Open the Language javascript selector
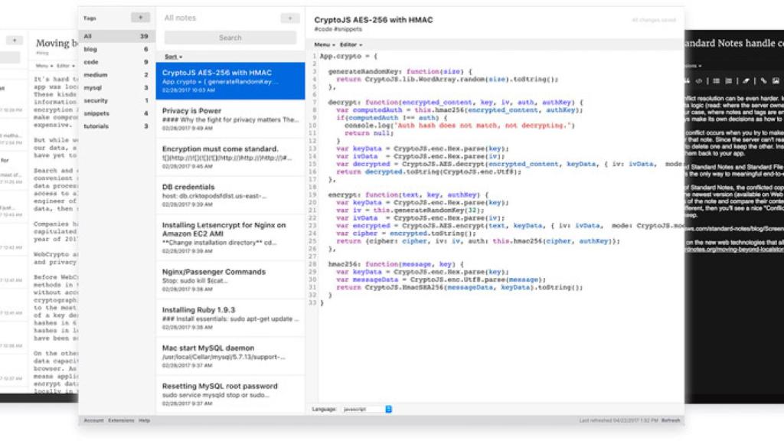Screen dimensions: 784x441 pos(367,409)
